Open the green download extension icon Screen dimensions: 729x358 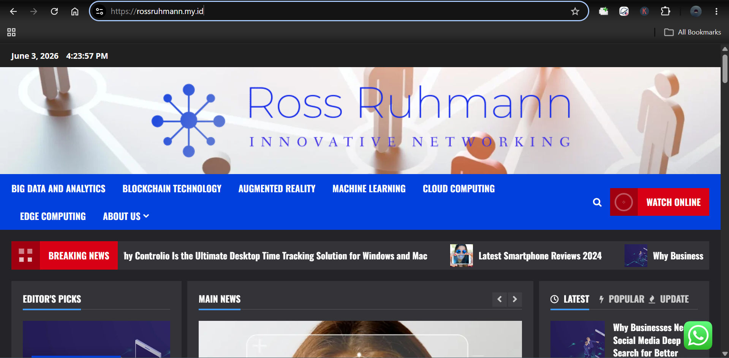[604, 11]
